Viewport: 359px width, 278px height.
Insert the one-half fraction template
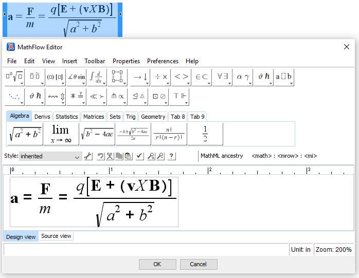coord(205,134)
